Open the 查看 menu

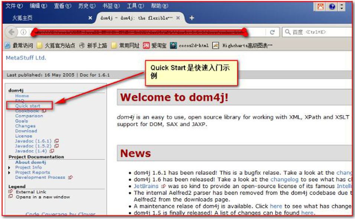point(62,6)
